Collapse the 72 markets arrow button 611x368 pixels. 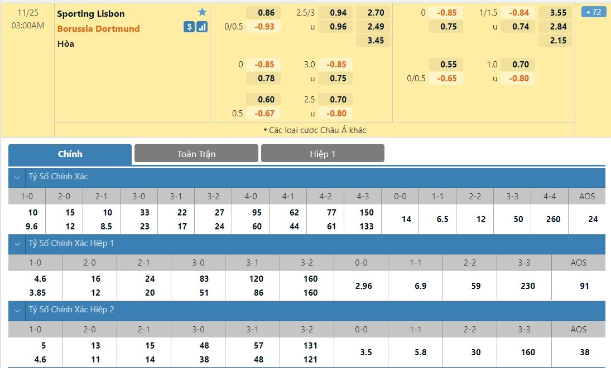593,12
